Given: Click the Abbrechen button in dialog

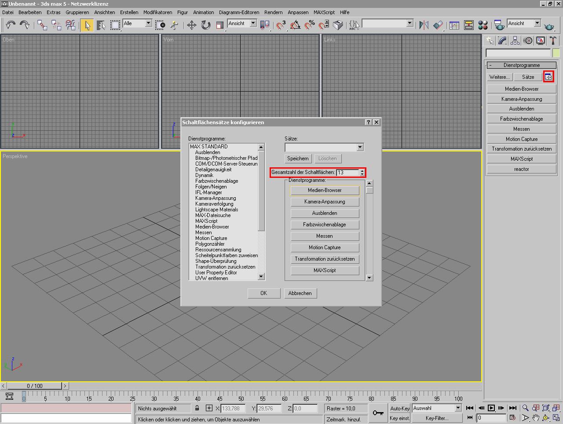Looking at the screenshot, I should point(300,293).
